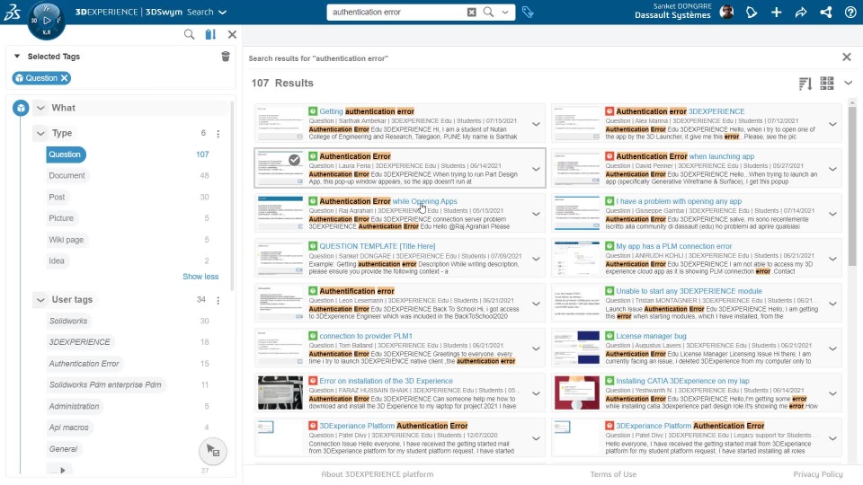Open the help question mark icon
Viewport: 863px width, 485px height.
point(850,12)
